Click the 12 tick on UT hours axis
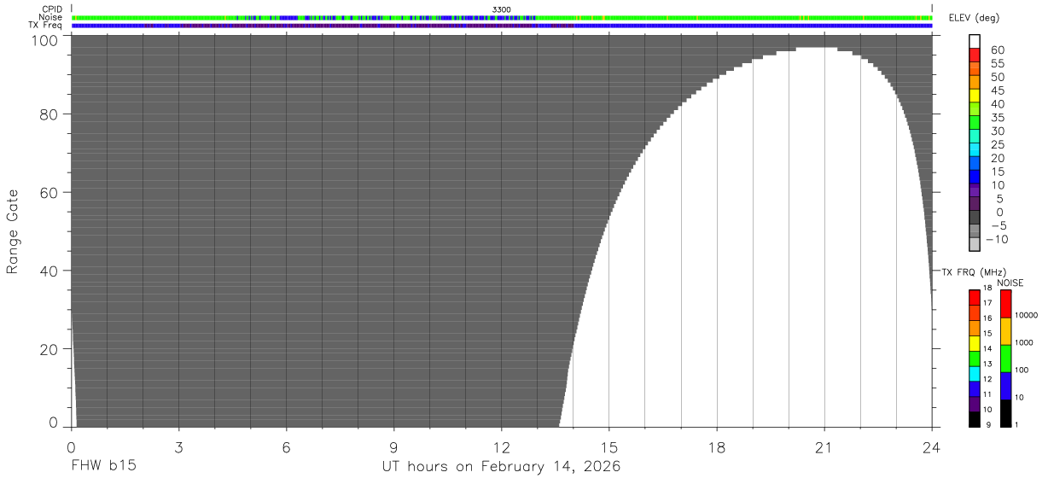Image resolution: width=1048 pixels, height=484 pixels. 501,447
